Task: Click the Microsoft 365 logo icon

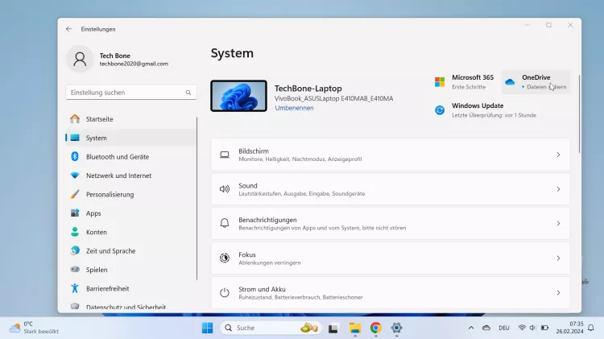Action: tap(440, 81)
